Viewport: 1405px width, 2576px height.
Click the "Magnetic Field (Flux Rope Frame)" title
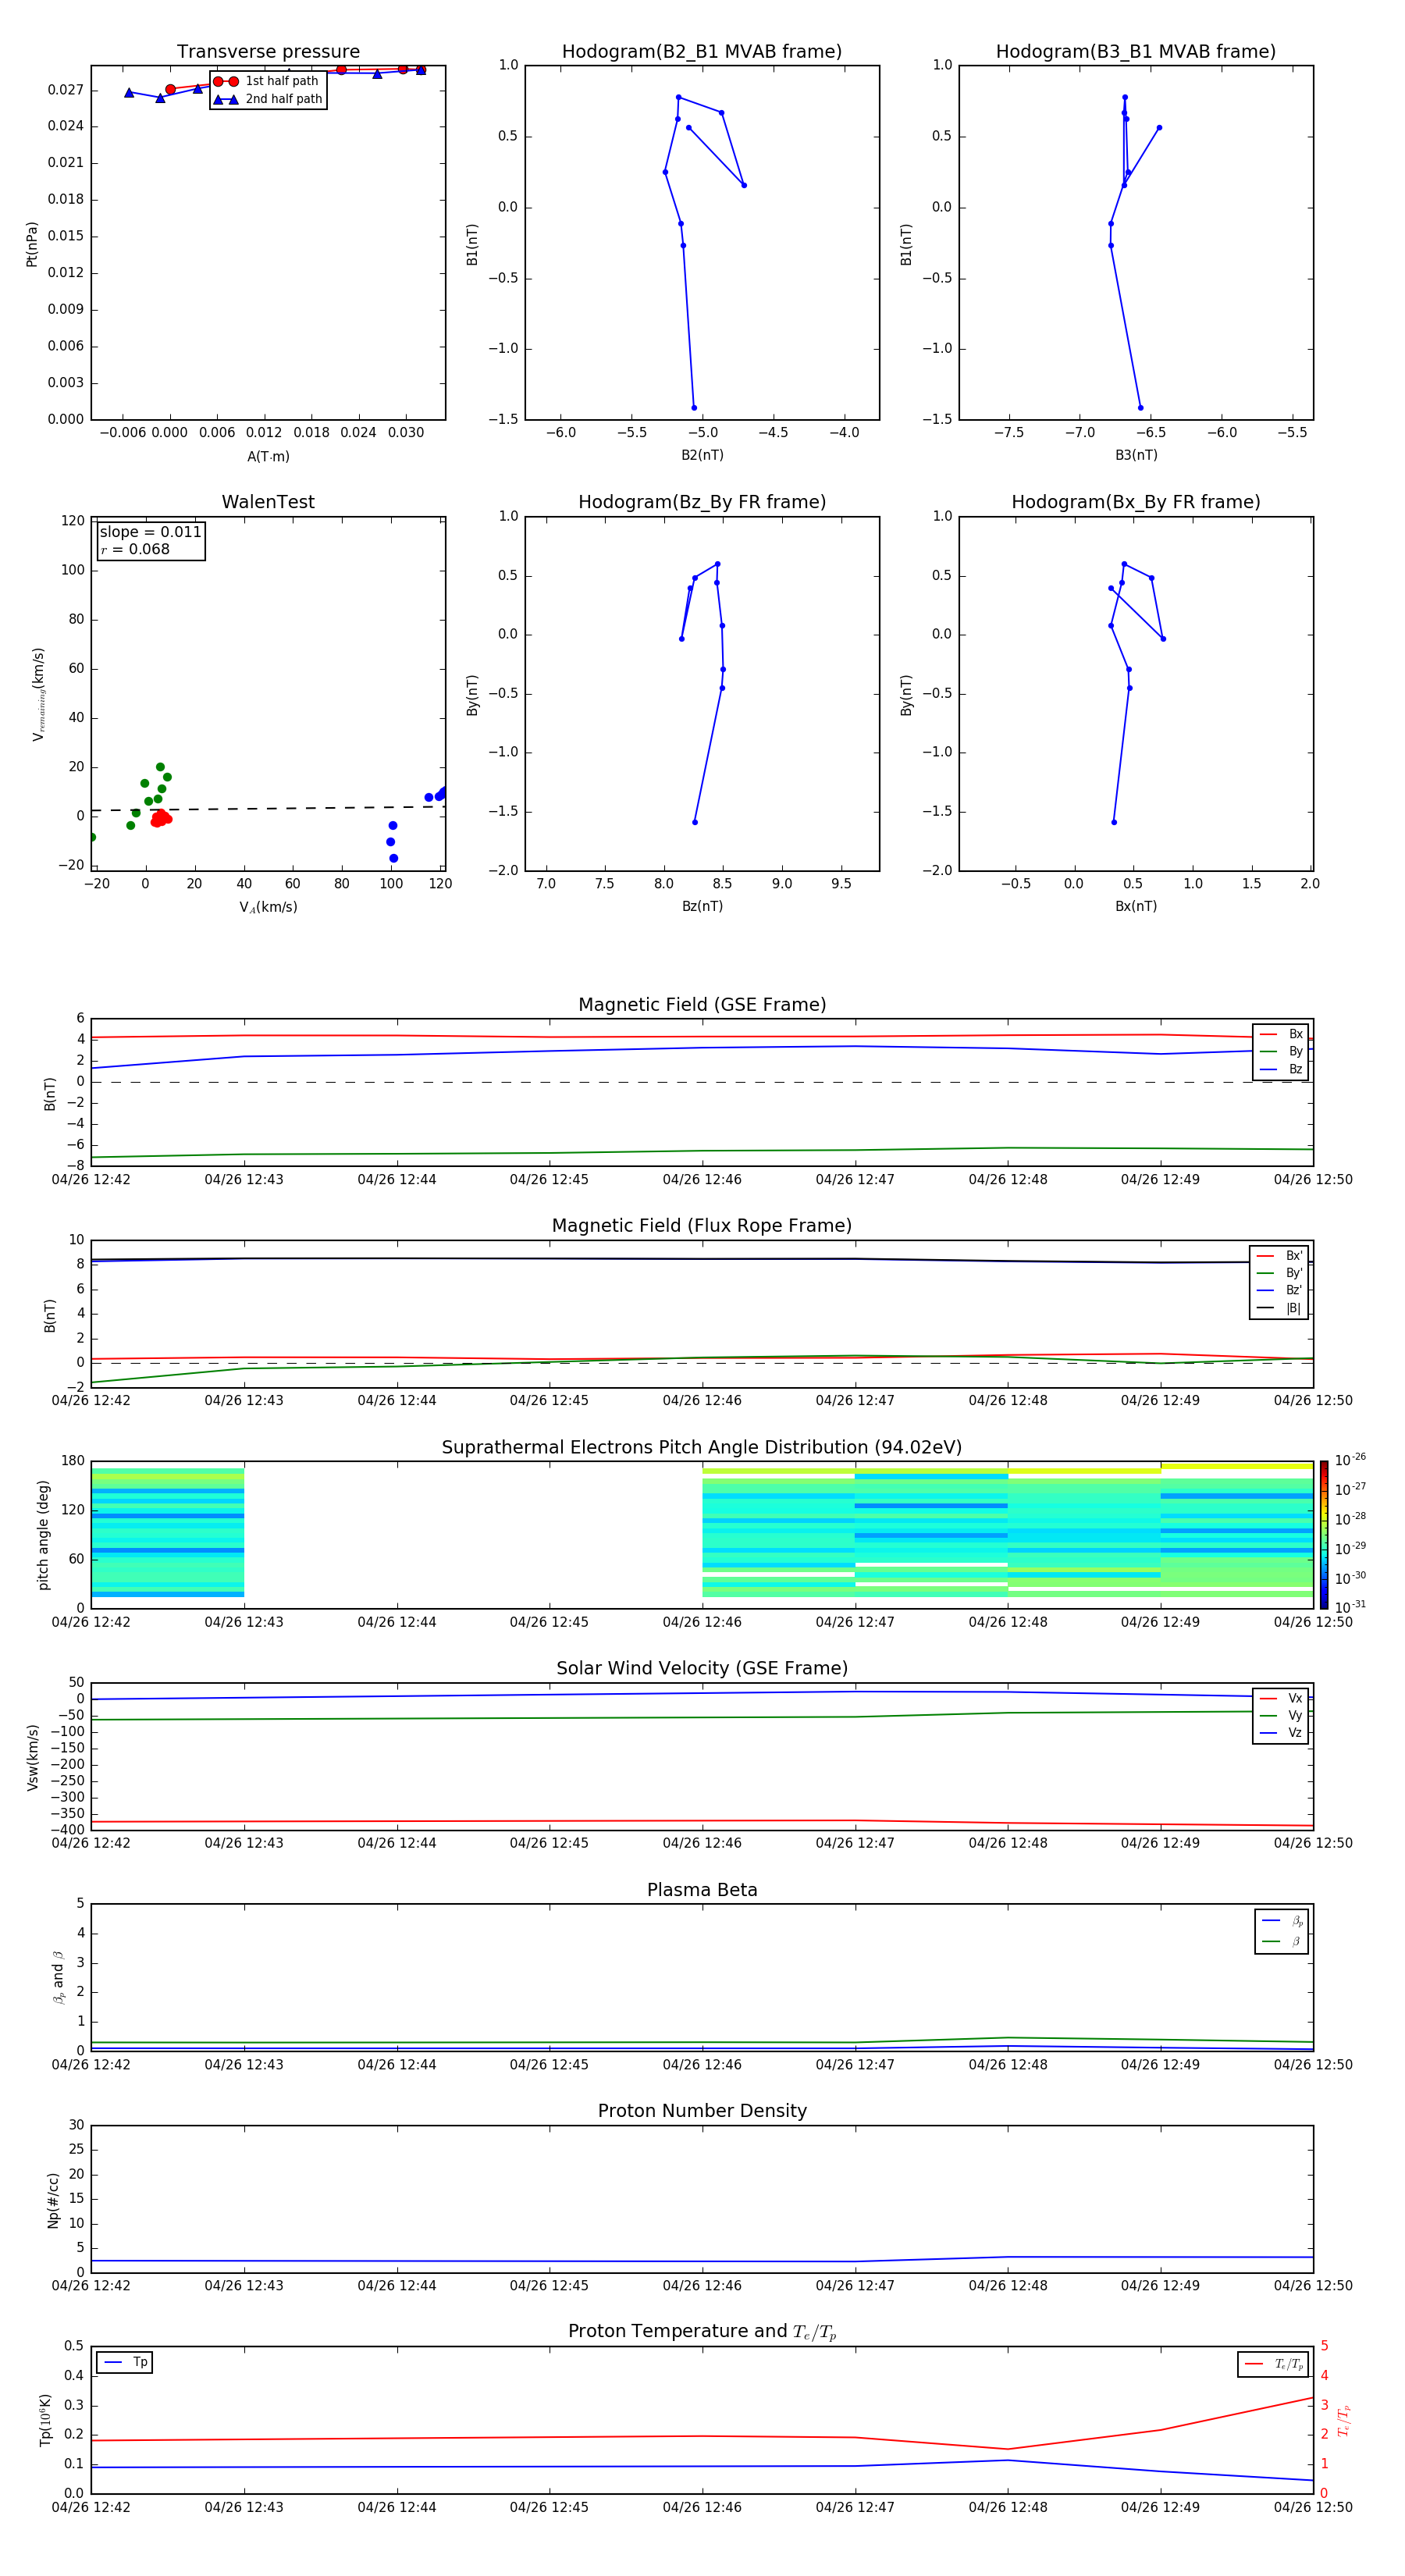(x=702, y=1226)
